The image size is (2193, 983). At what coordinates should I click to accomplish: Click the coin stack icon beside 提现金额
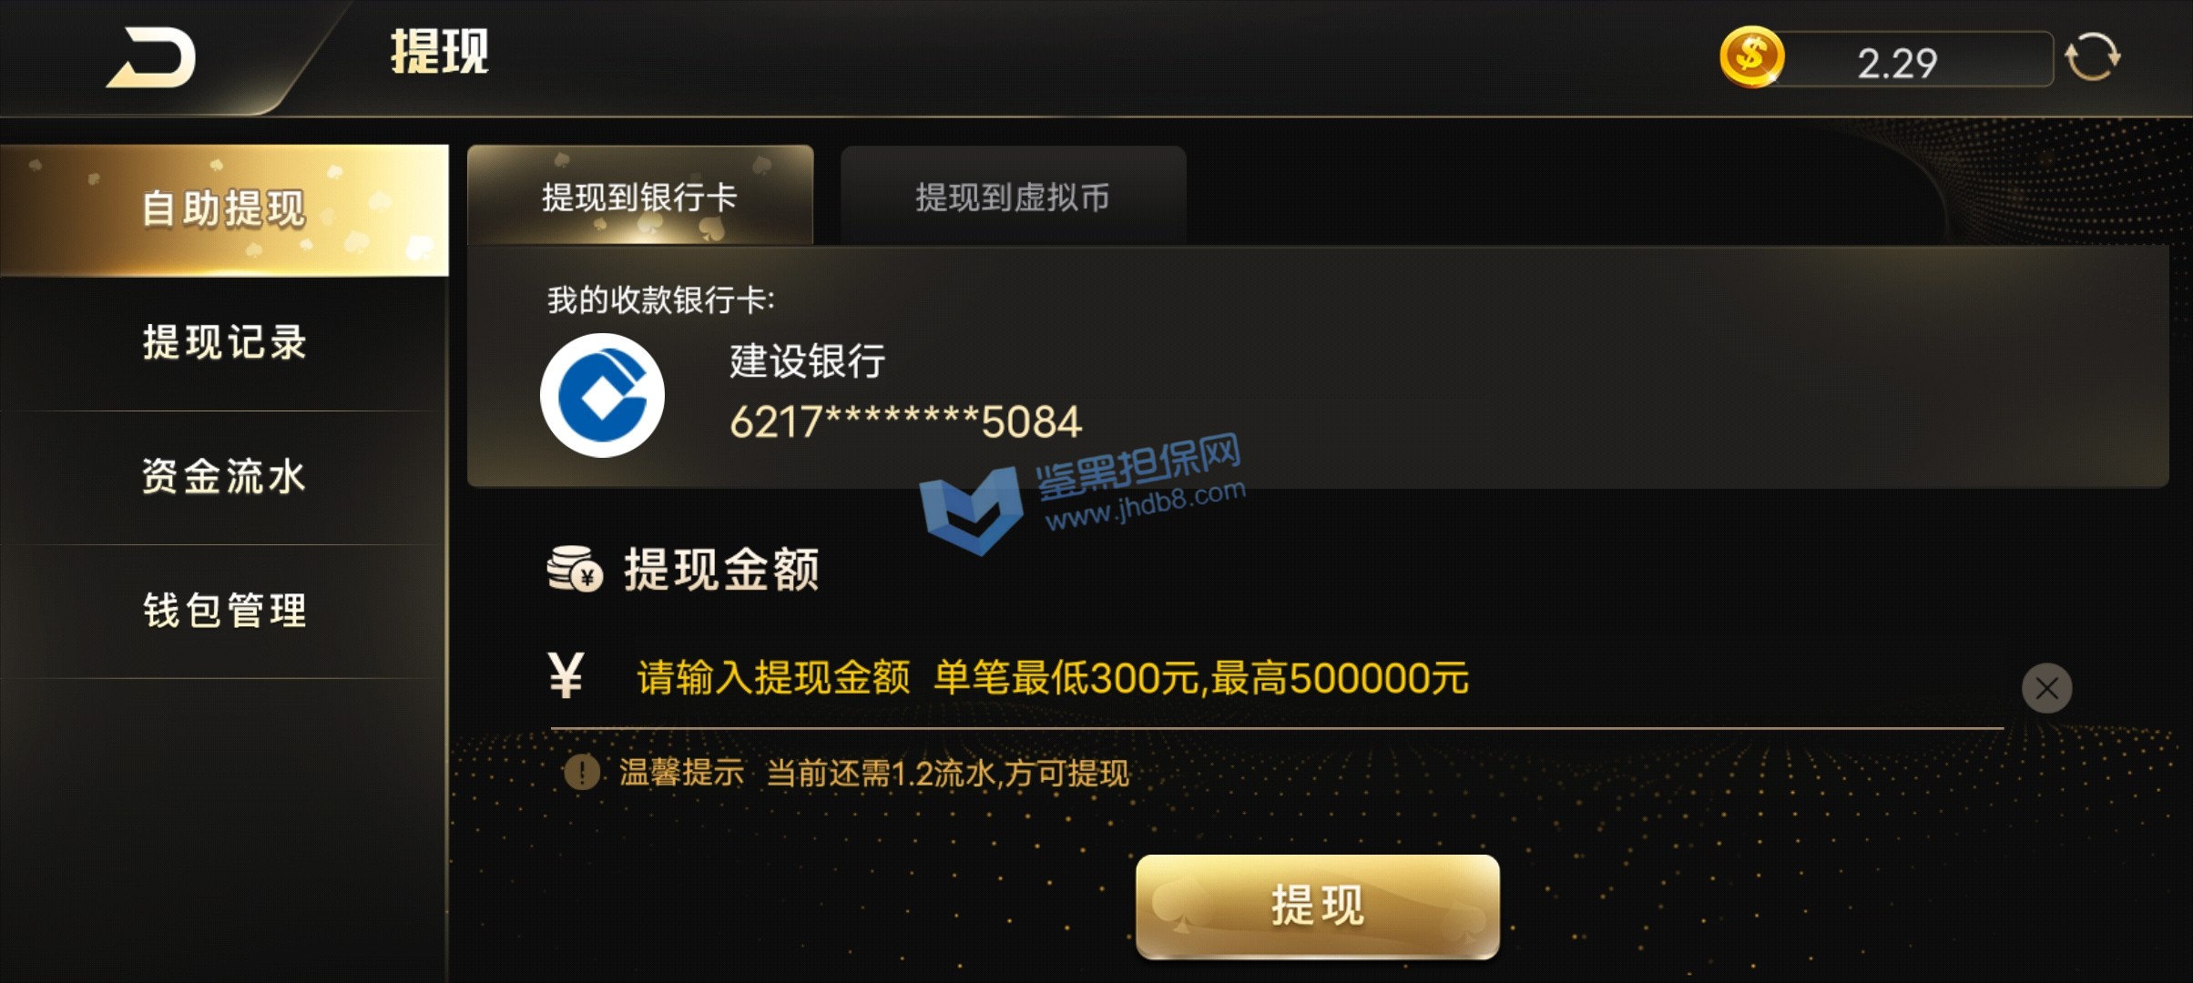[574, 569]
